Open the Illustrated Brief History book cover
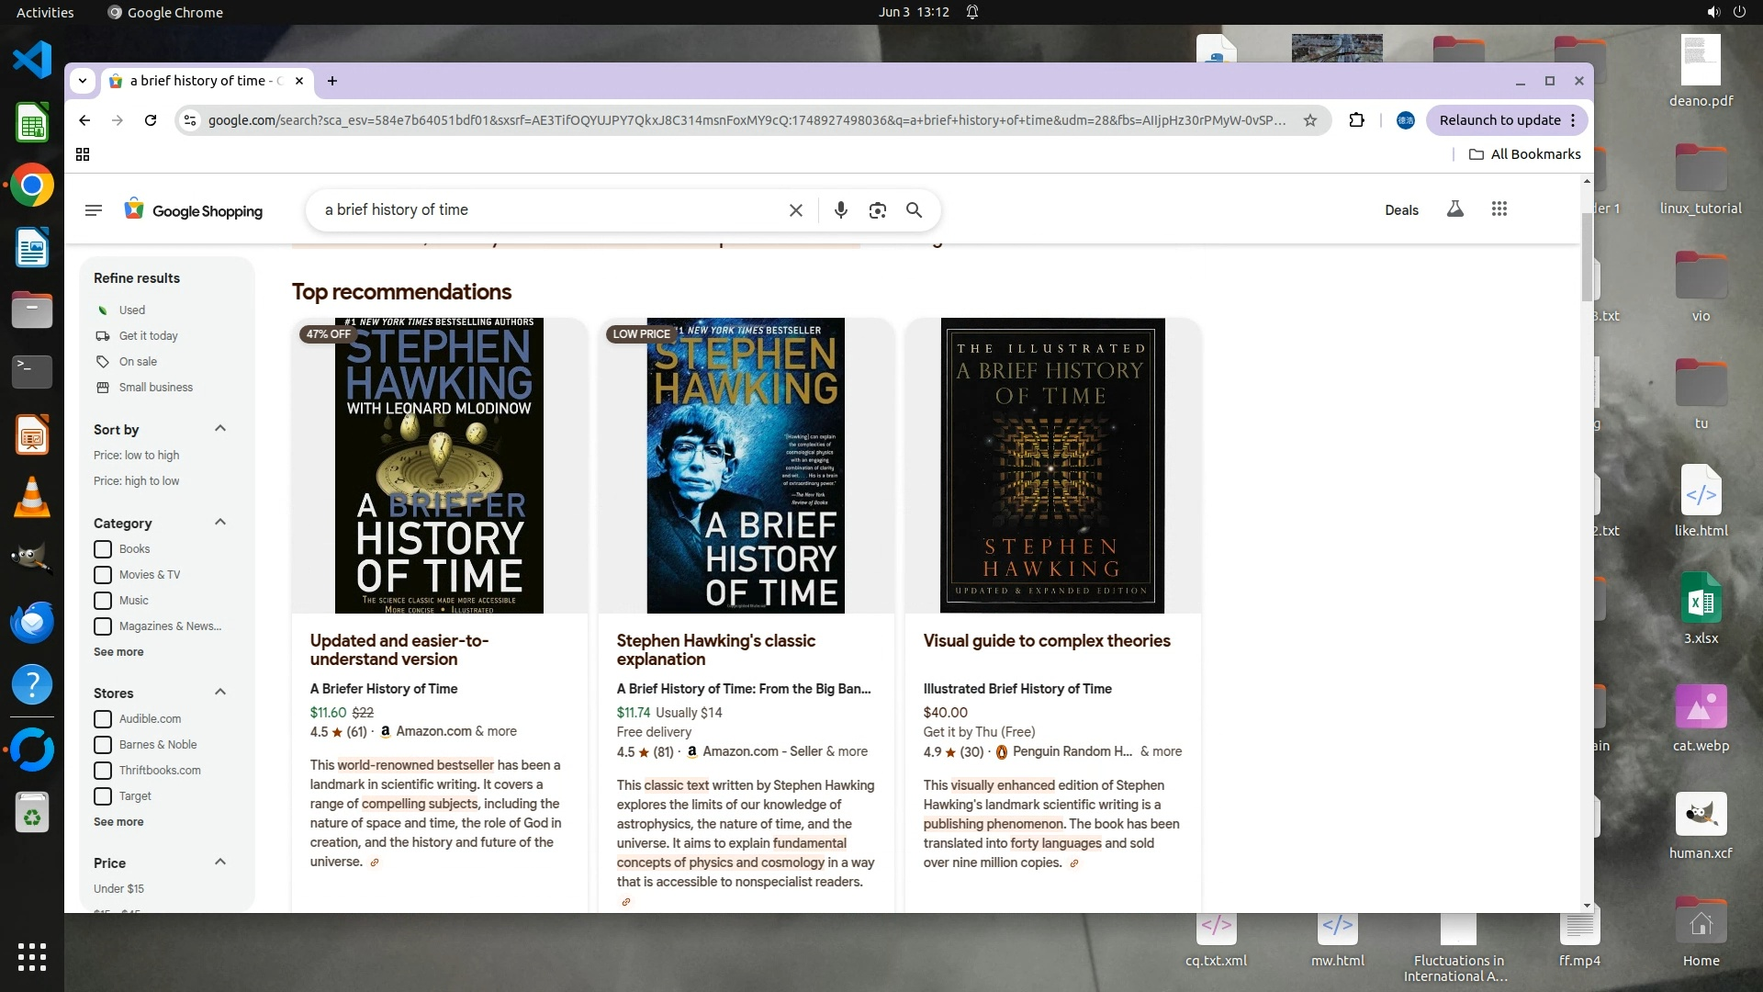This screenshot has height=992, width=1763. (1052, 466)
